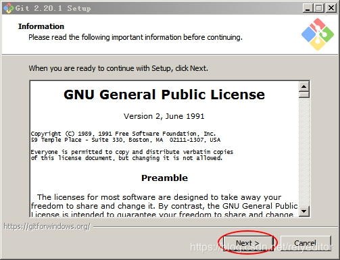Screen dimensions: 340x260
Task: Click the 'Git 2.20.1 Setup' title text
Action: coord(53,8)
